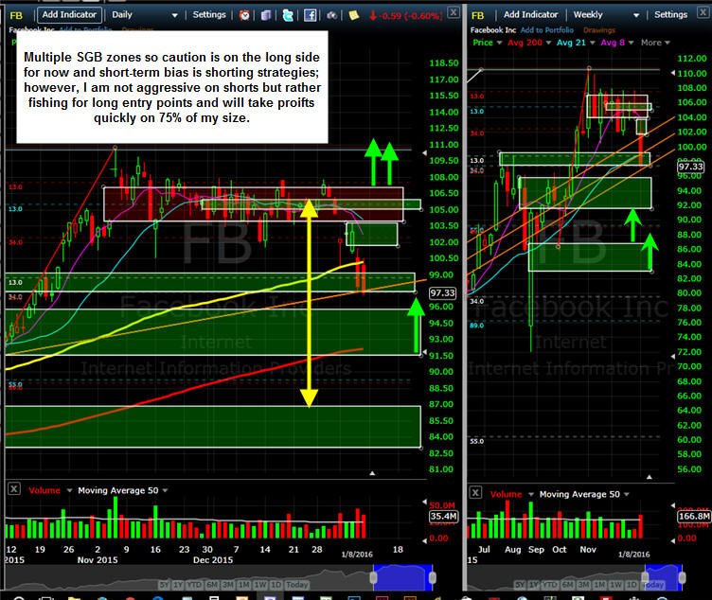Viewport: 712px width, 600px height.
Task: Click the small up triangle below Daily price chart
Action: pyautogui.click(x=372, y=473)
